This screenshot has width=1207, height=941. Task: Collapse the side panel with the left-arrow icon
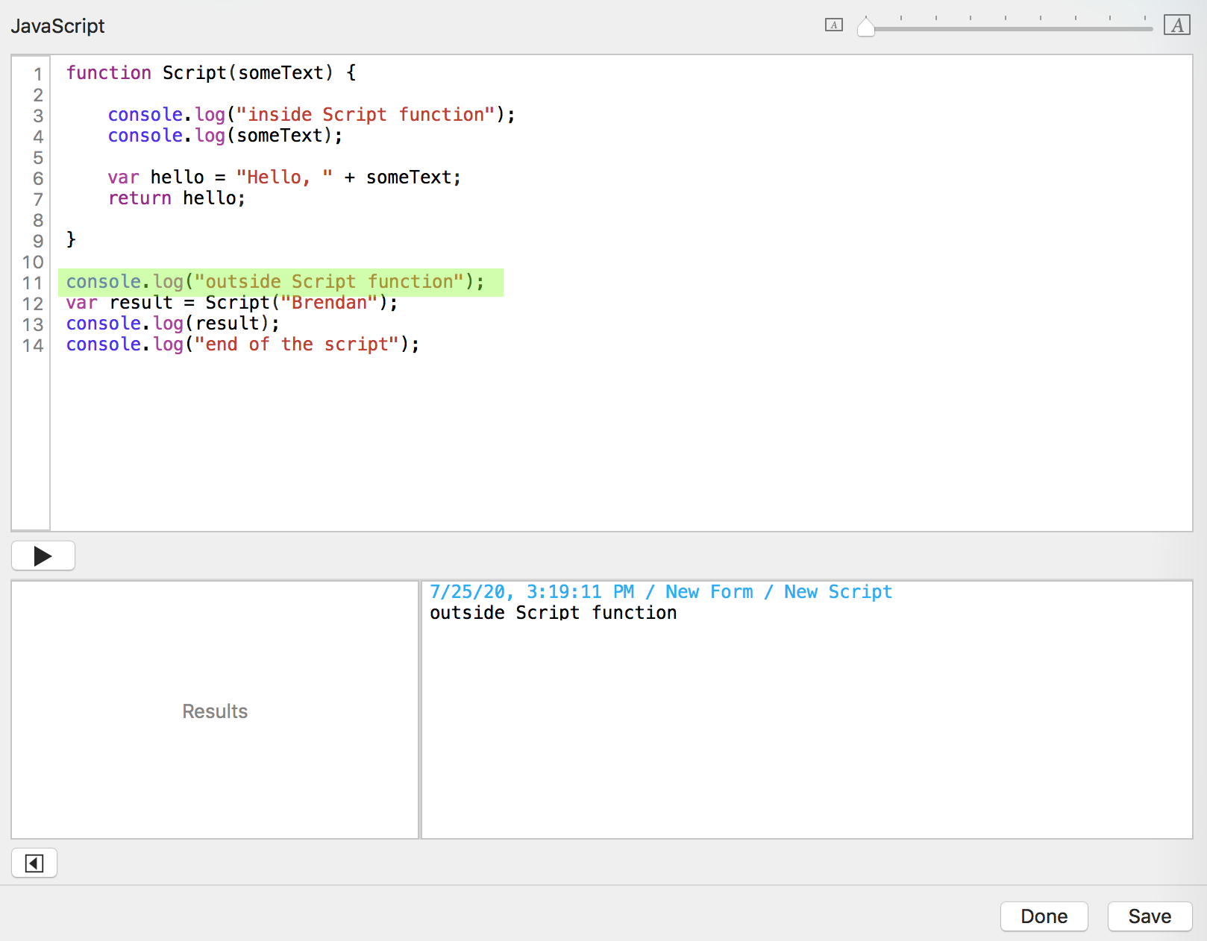[34, 863]
